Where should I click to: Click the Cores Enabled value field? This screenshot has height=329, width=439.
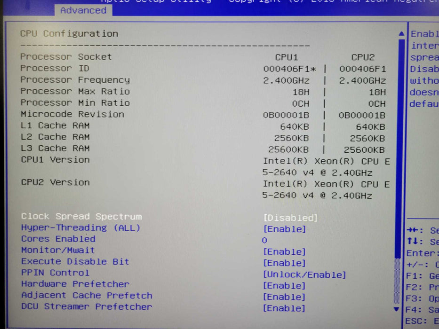[264, 241]
